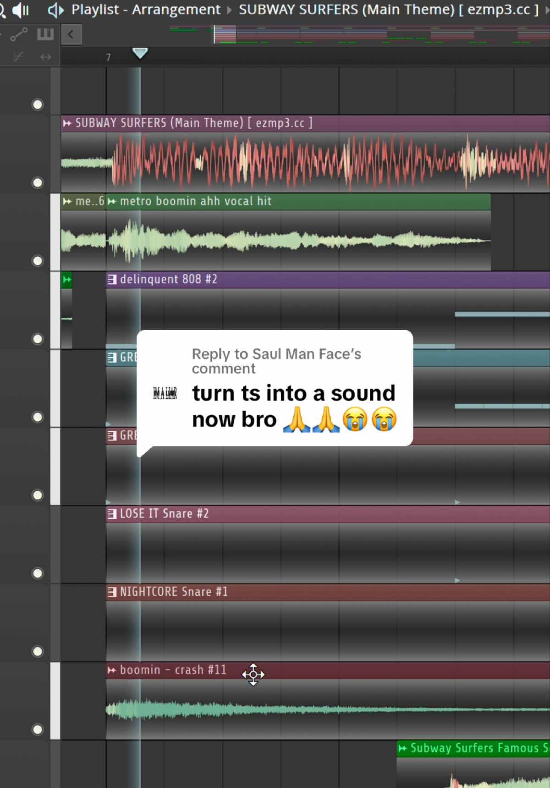The height and width of the screenshot is (788, 550).
Task: Click bar number 7 on timeline ruler
Action: pyautogui.click(x=109, y=57)
